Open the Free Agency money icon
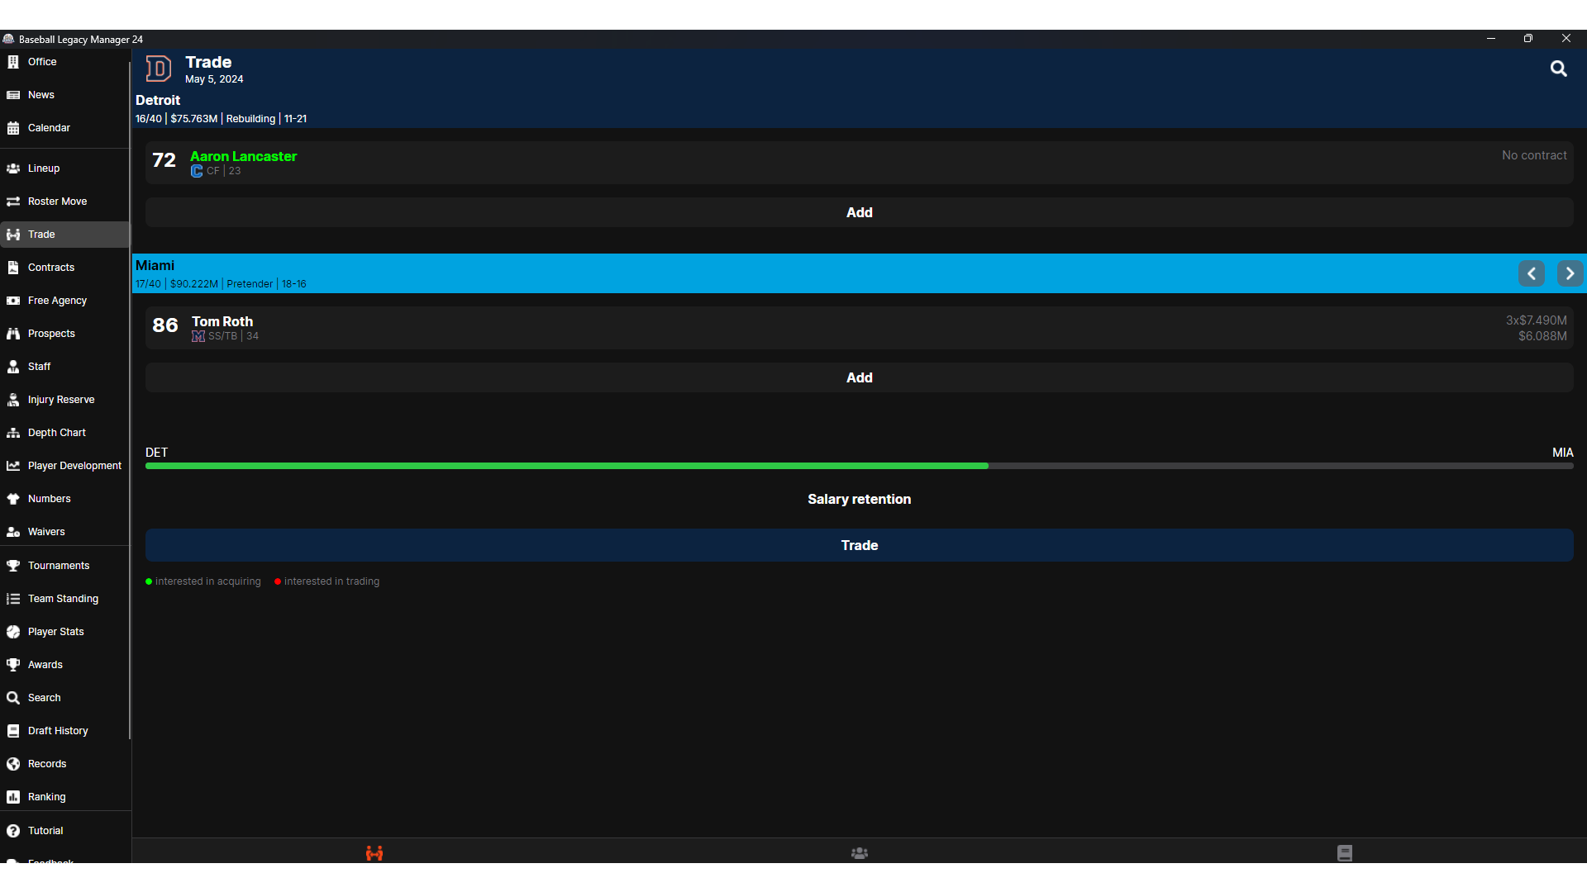The height and width of the screenshot is (892, 1587). point(13,301)
